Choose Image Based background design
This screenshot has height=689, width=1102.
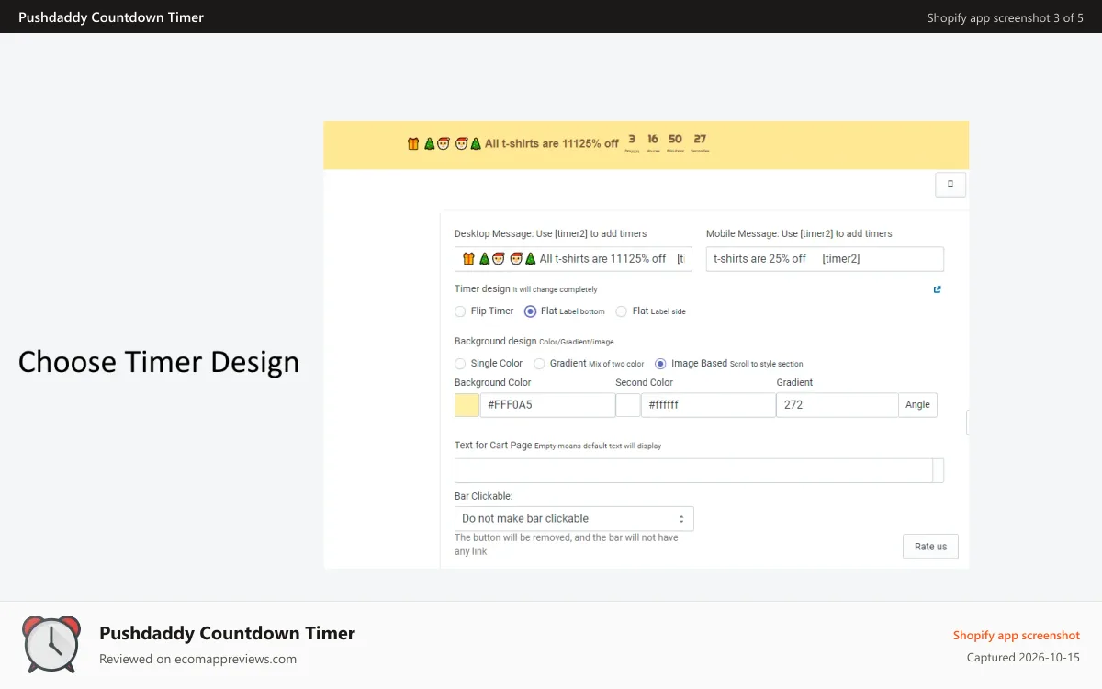point(660,364)
